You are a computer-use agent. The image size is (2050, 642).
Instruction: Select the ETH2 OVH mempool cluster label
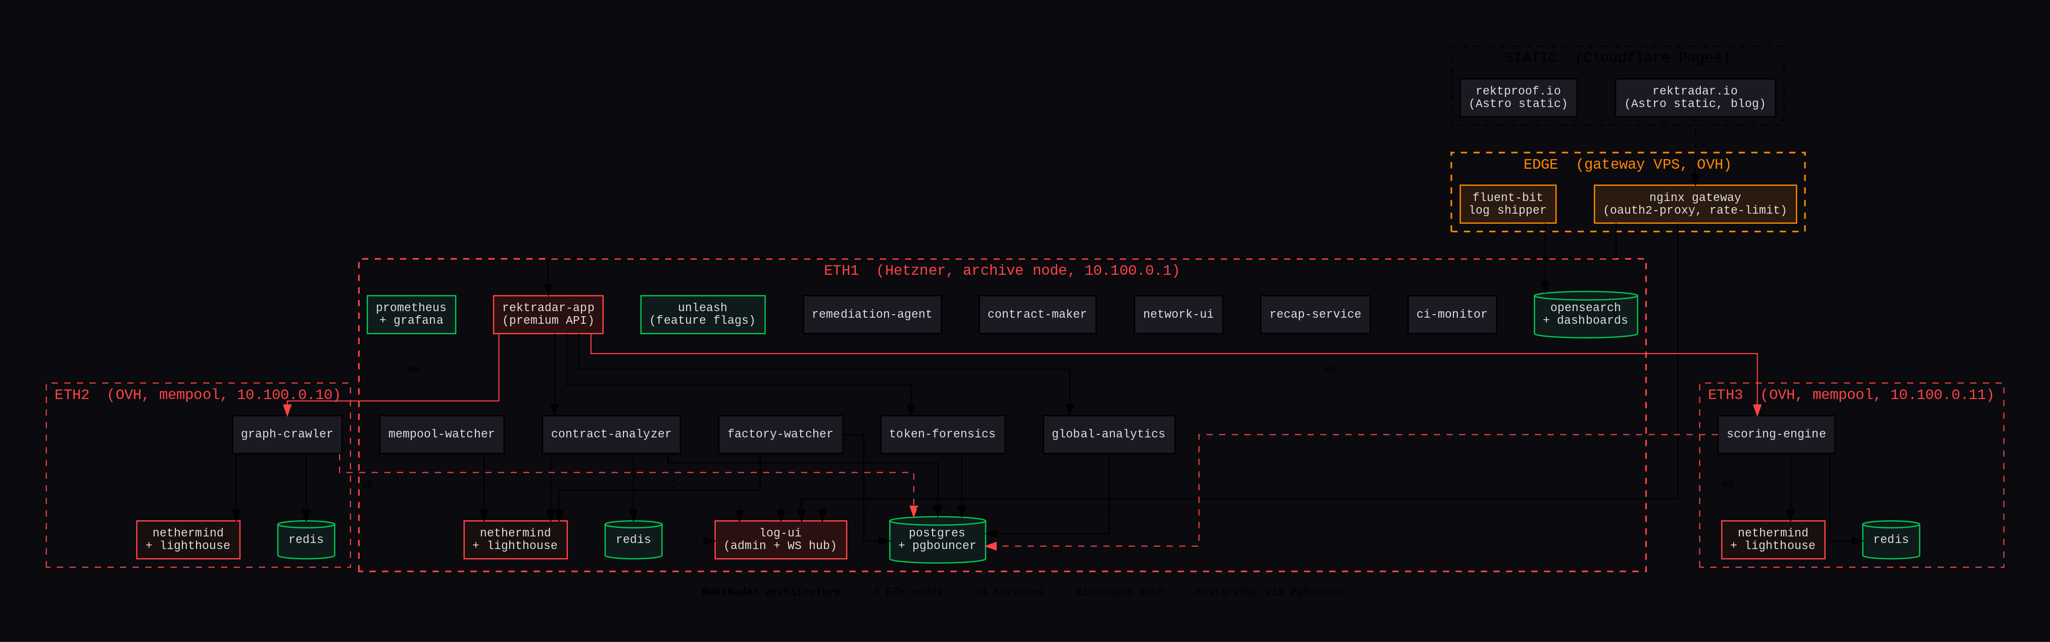198,396
